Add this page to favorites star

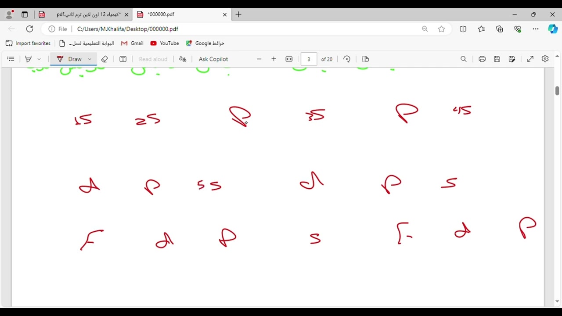click(441, 29)
